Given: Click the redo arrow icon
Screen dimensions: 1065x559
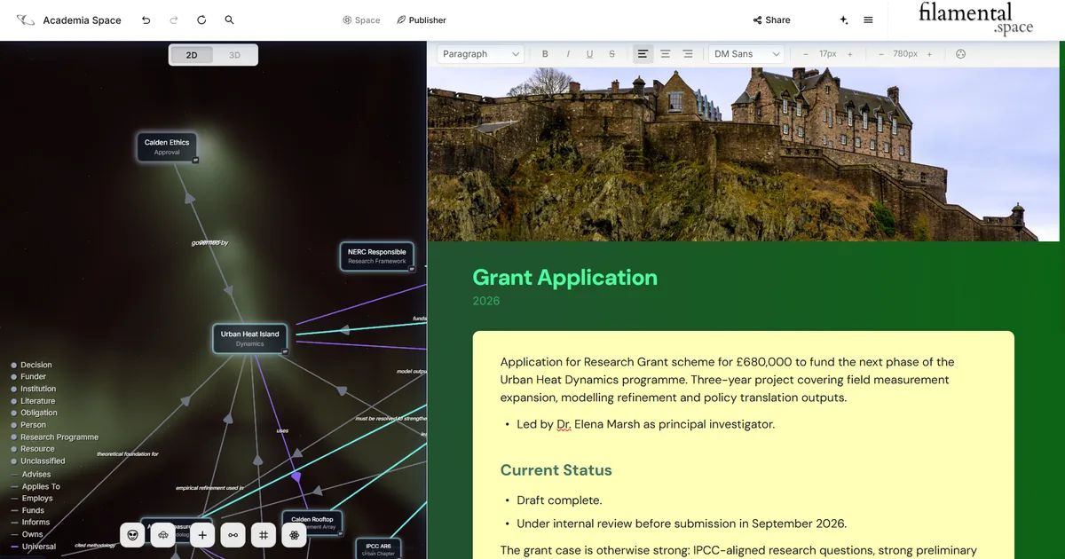Looking at the screenshot, I should tap(174, 20).
